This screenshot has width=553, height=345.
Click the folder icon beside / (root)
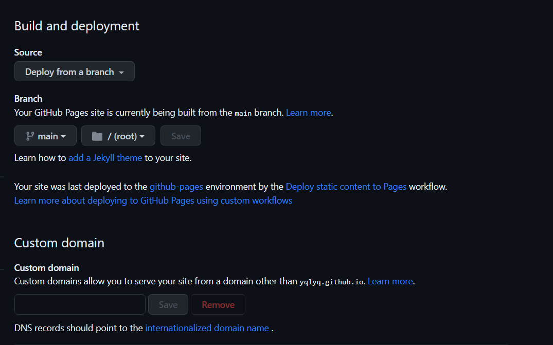tap(97, 136)
